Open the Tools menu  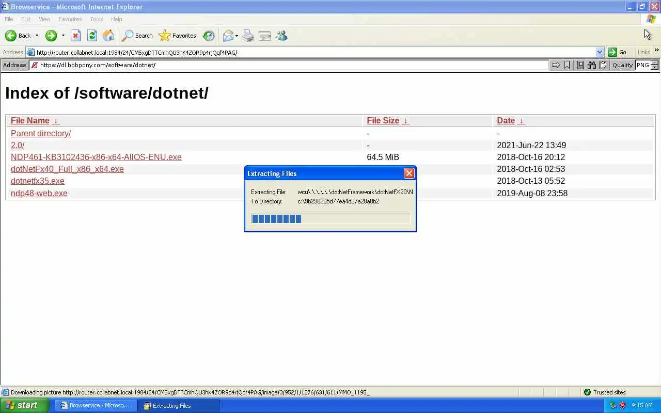coord(97,19)
